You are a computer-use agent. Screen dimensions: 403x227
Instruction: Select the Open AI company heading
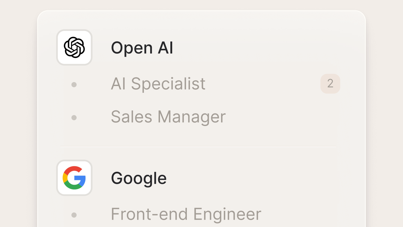(x=142, y=48)
